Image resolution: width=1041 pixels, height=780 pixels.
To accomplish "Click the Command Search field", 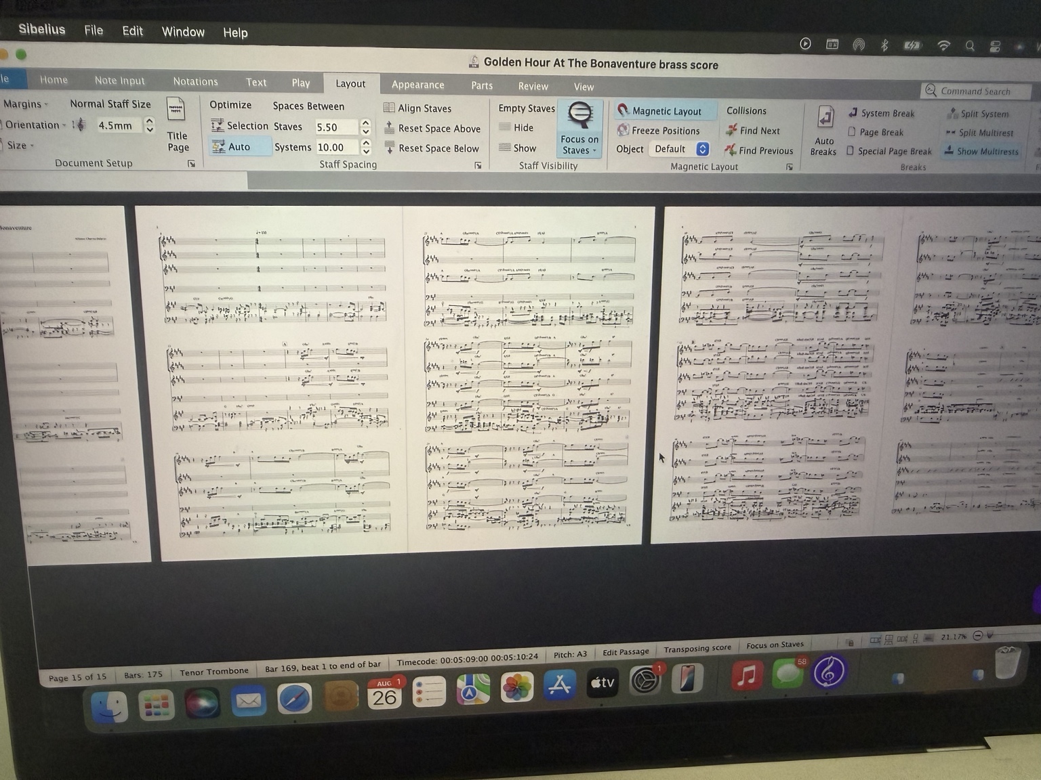I will [976, 91].
